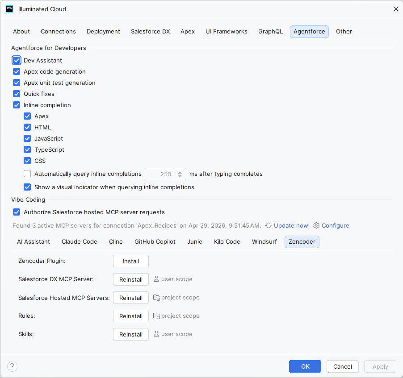Uncheck TypeScript inline completion
403x378 pixels.
tap(27, 150)
